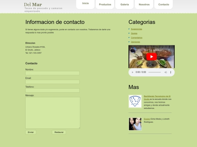197x147 pixels.
Task: Focus the Nombre input field
Action: pos(53,73)
